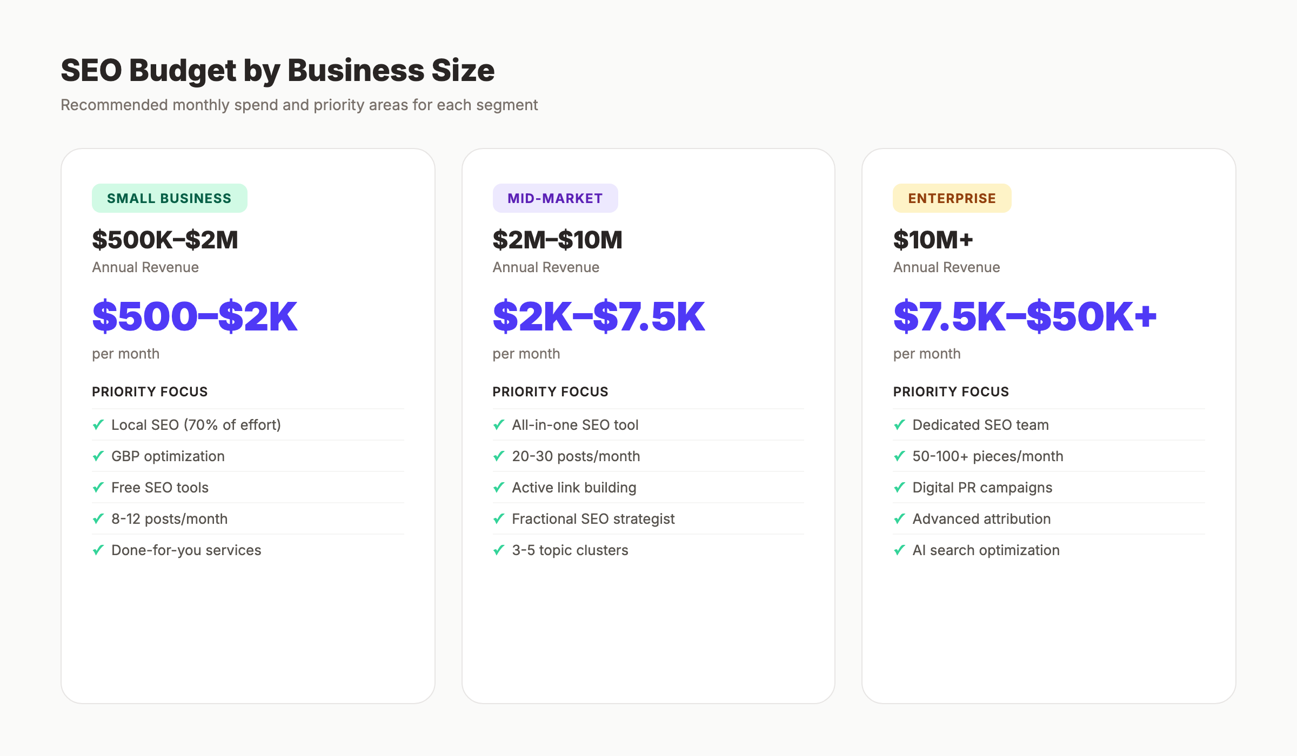1297x756 pixels.
Task: Click the ENTERPRISE badge
Action: tap(952, 198)
